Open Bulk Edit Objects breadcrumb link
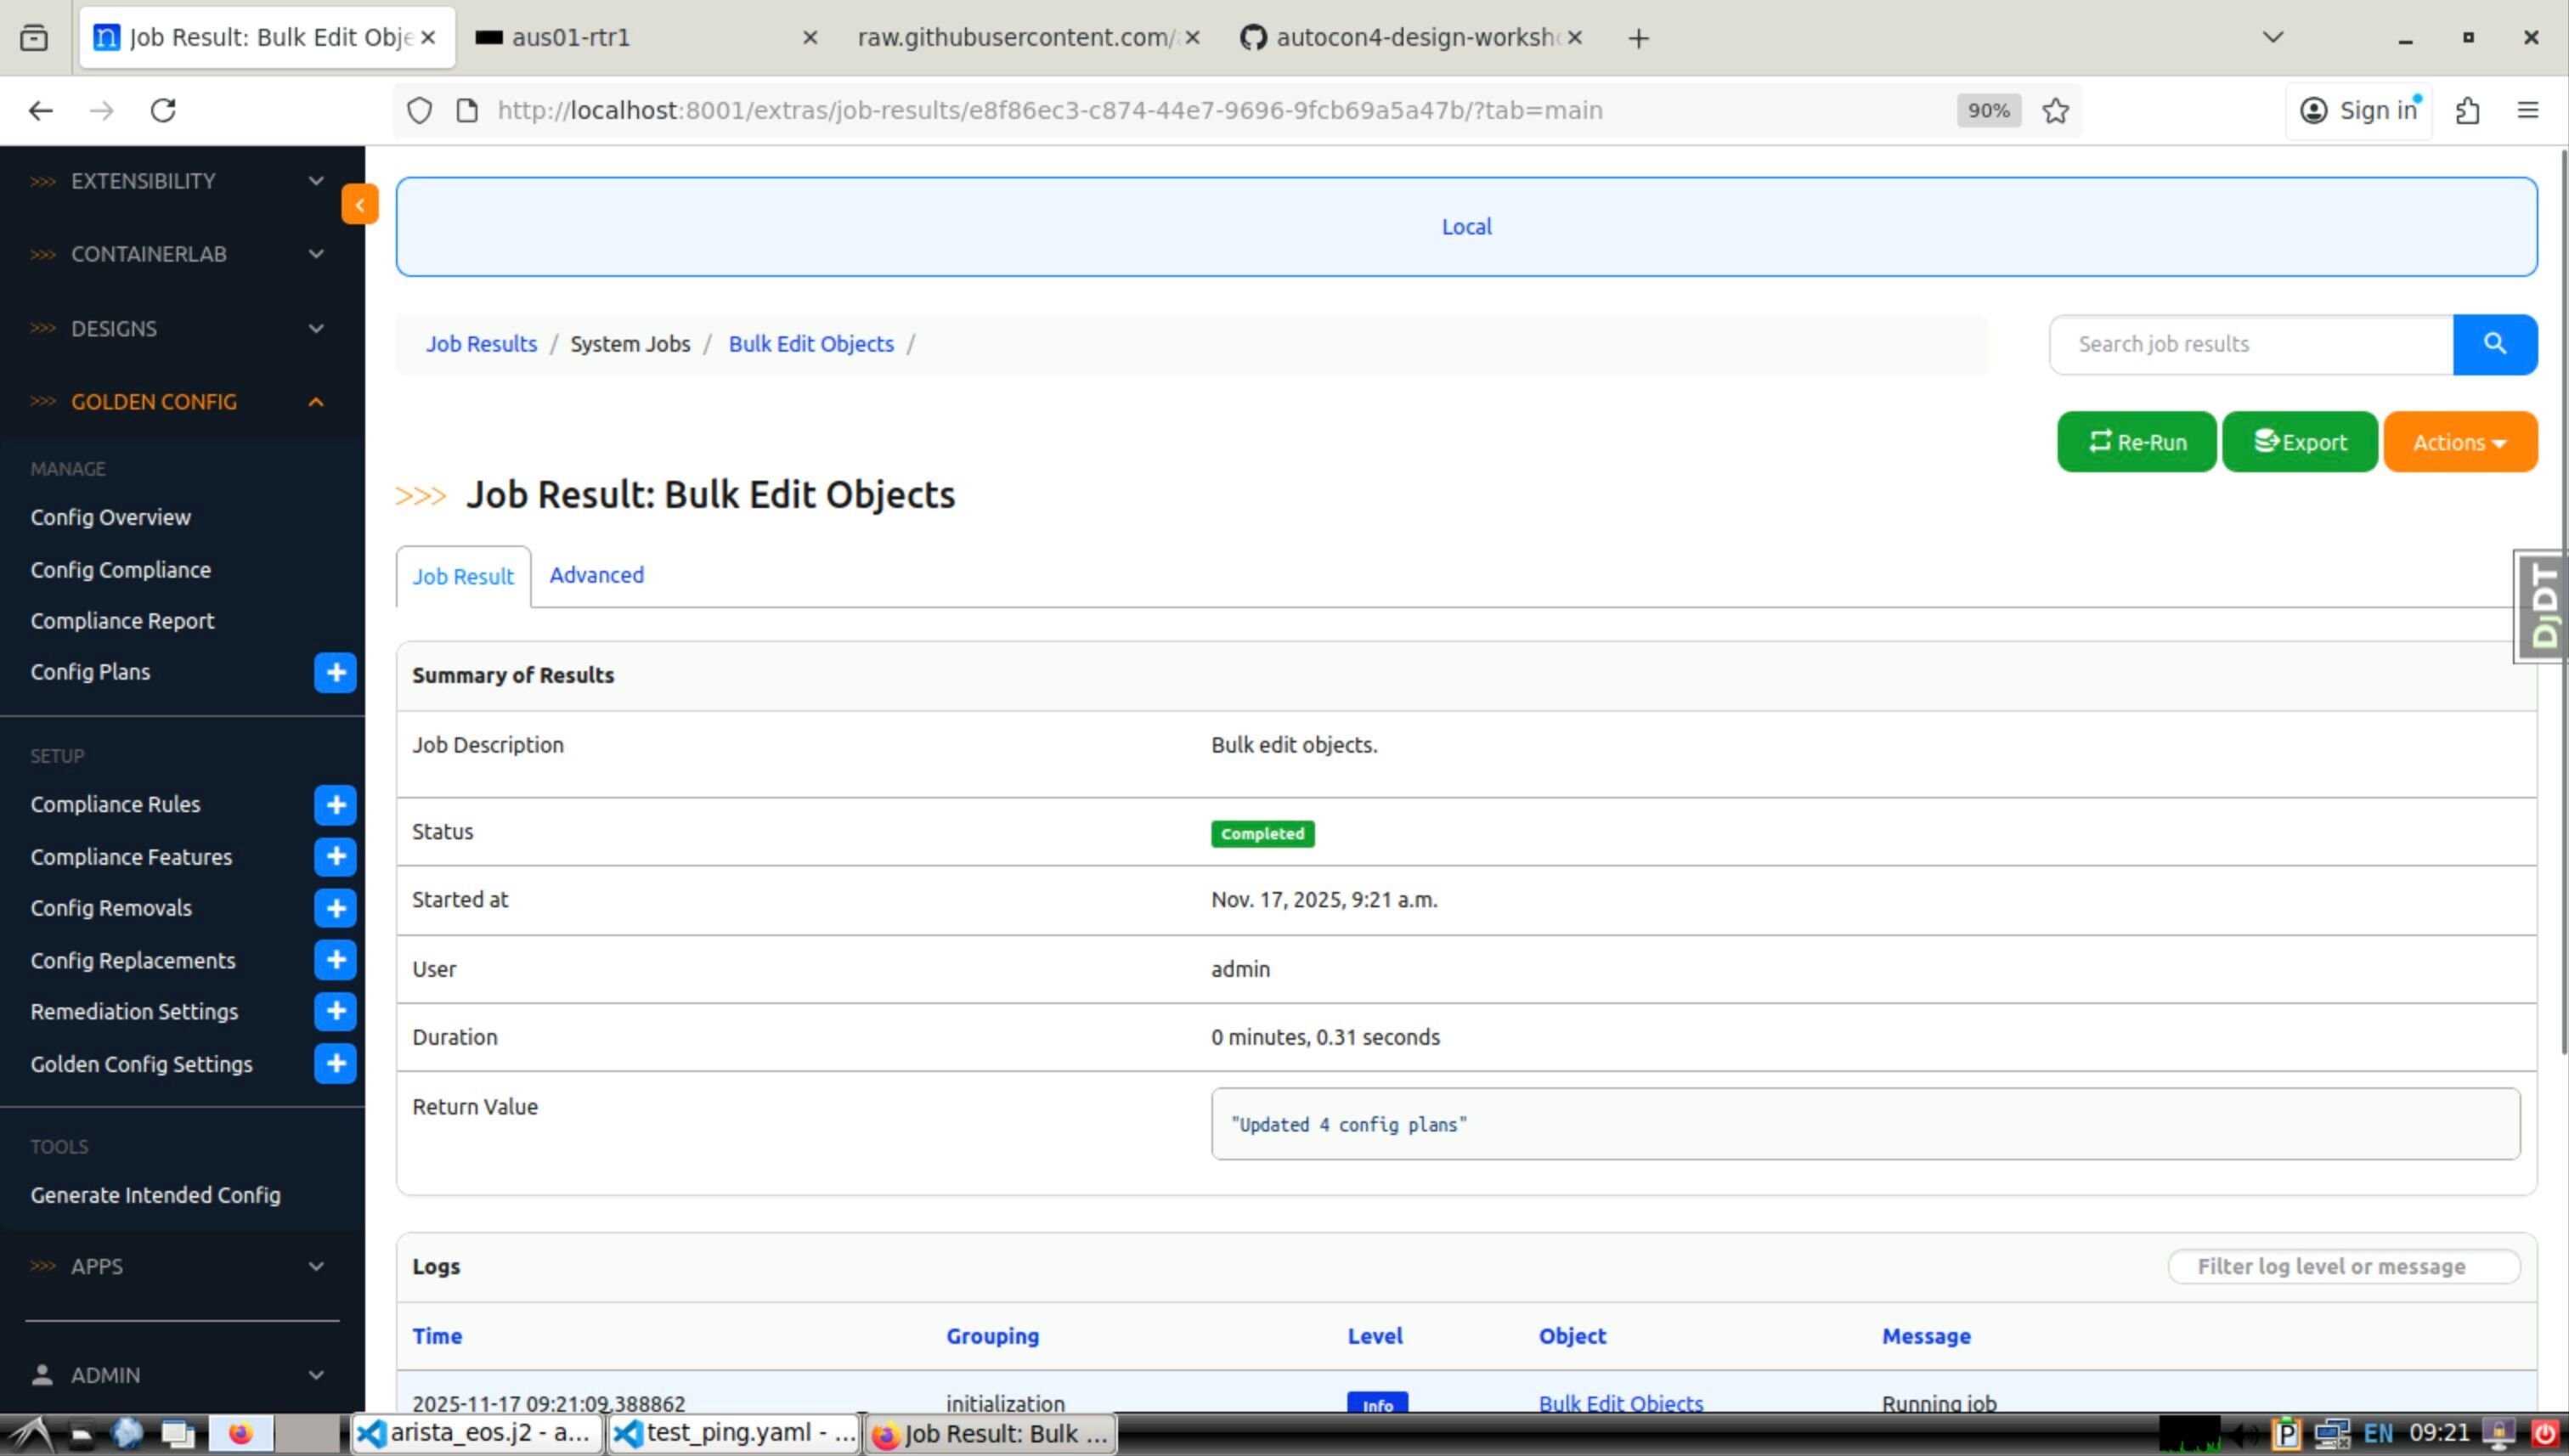The image size is (2569, 1456). point(810,344)
